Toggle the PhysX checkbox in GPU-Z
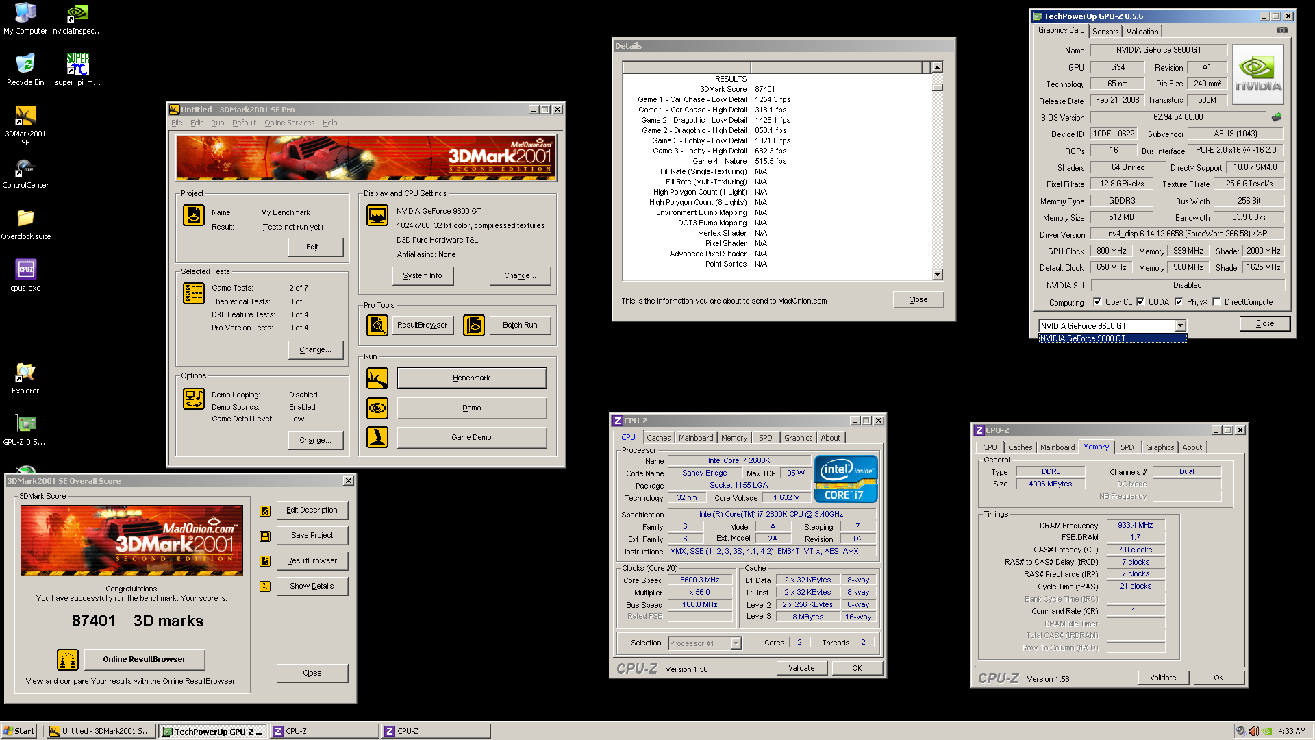This screenshot has width=1315, height=740. pyautogui.click(x=1179, y=301)
